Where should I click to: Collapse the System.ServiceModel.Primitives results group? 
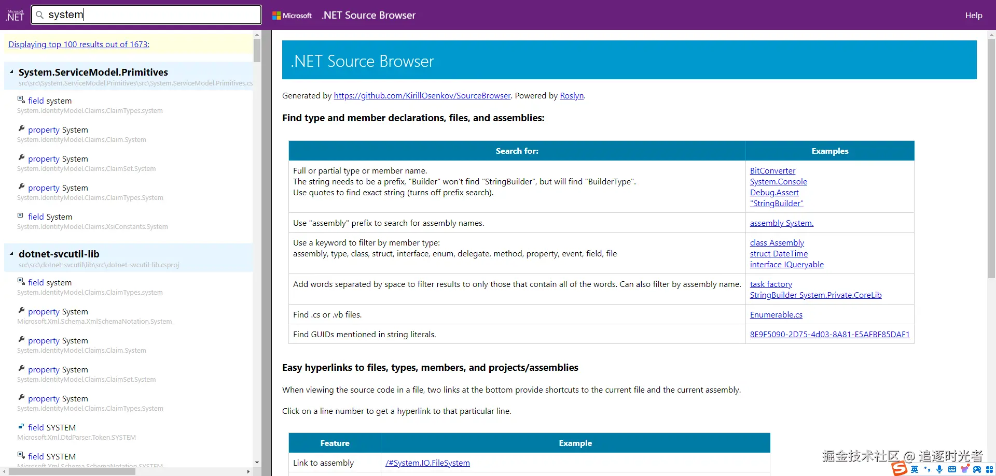(11, 72)
